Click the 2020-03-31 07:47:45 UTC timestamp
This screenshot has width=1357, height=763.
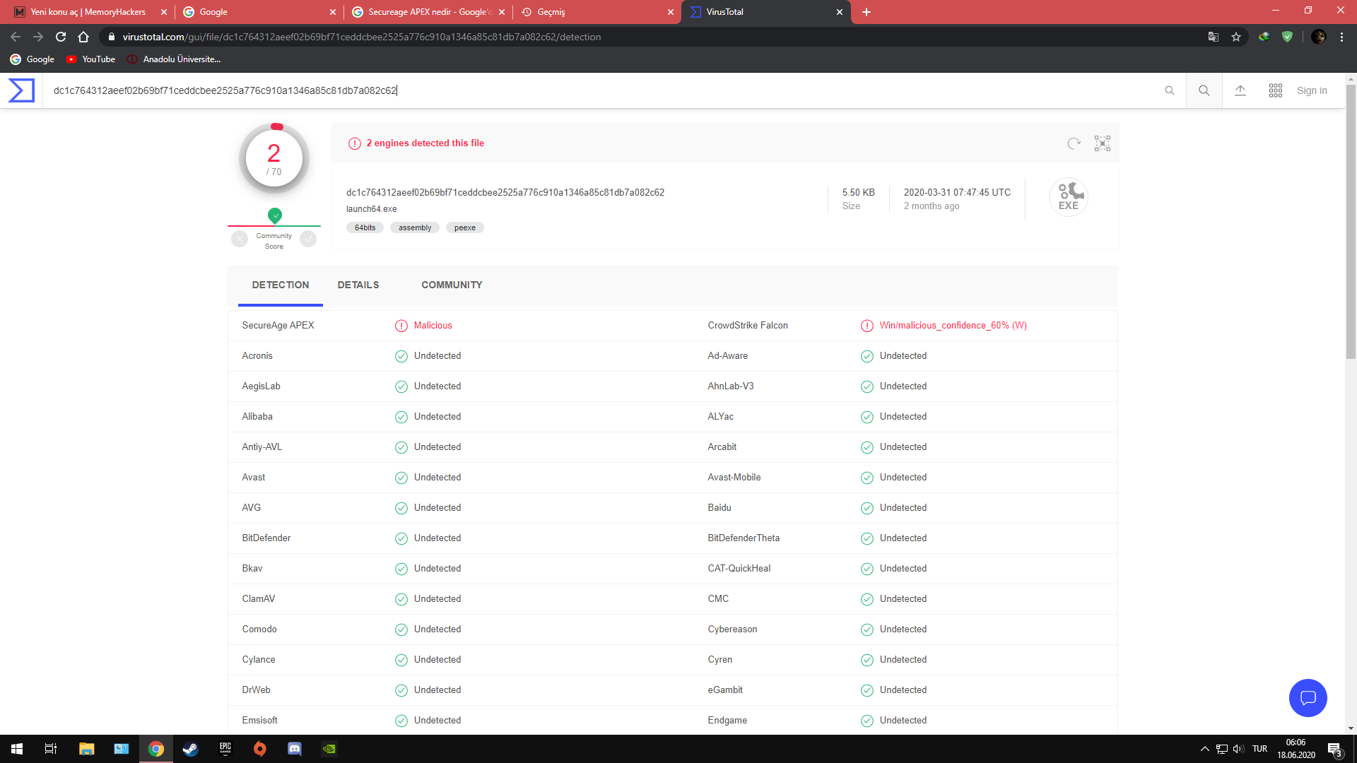(957, 192)
